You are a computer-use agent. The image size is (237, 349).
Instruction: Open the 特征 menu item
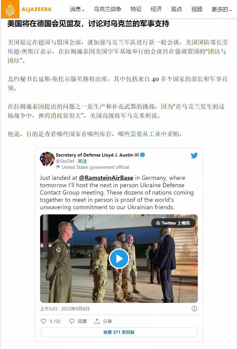tap(136, 9)
